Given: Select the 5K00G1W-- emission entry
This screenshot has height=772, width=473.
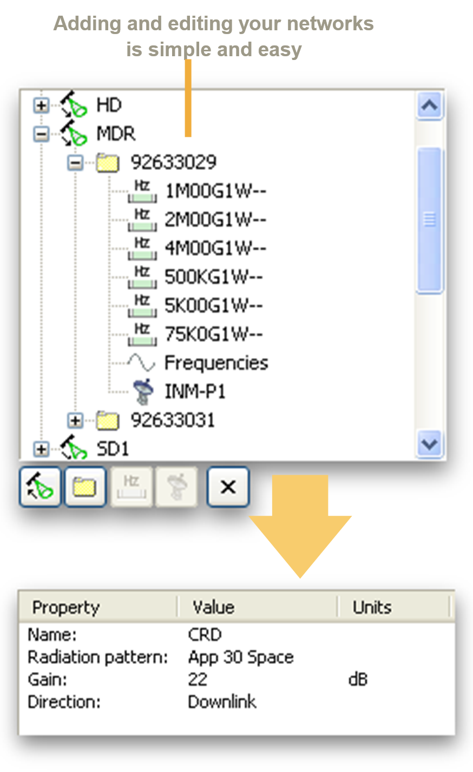Looking at the screenshot, I should tap(214, 305).
